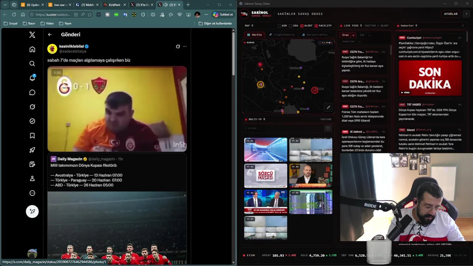
Task: Go back using the Gönderi arrow
Action: (x=50, y=34)
